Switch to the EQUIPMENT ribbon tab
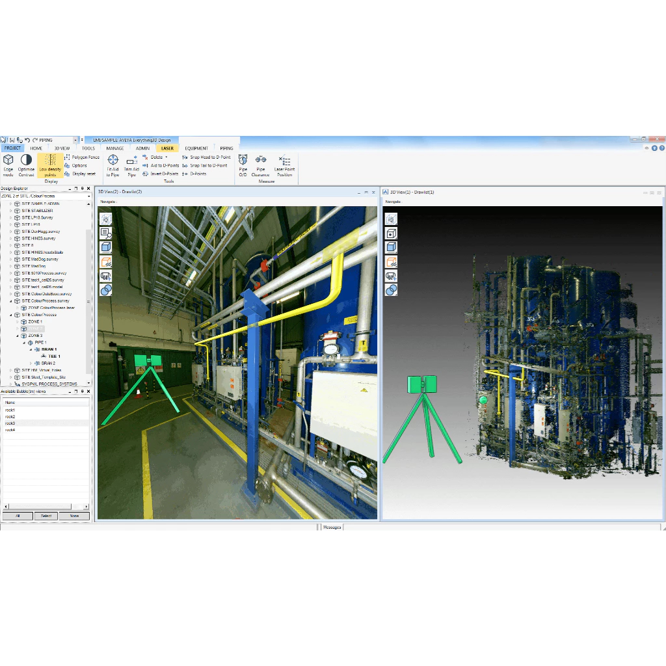The width and height of the screenshot is (666, 666). tap(196, 148)
